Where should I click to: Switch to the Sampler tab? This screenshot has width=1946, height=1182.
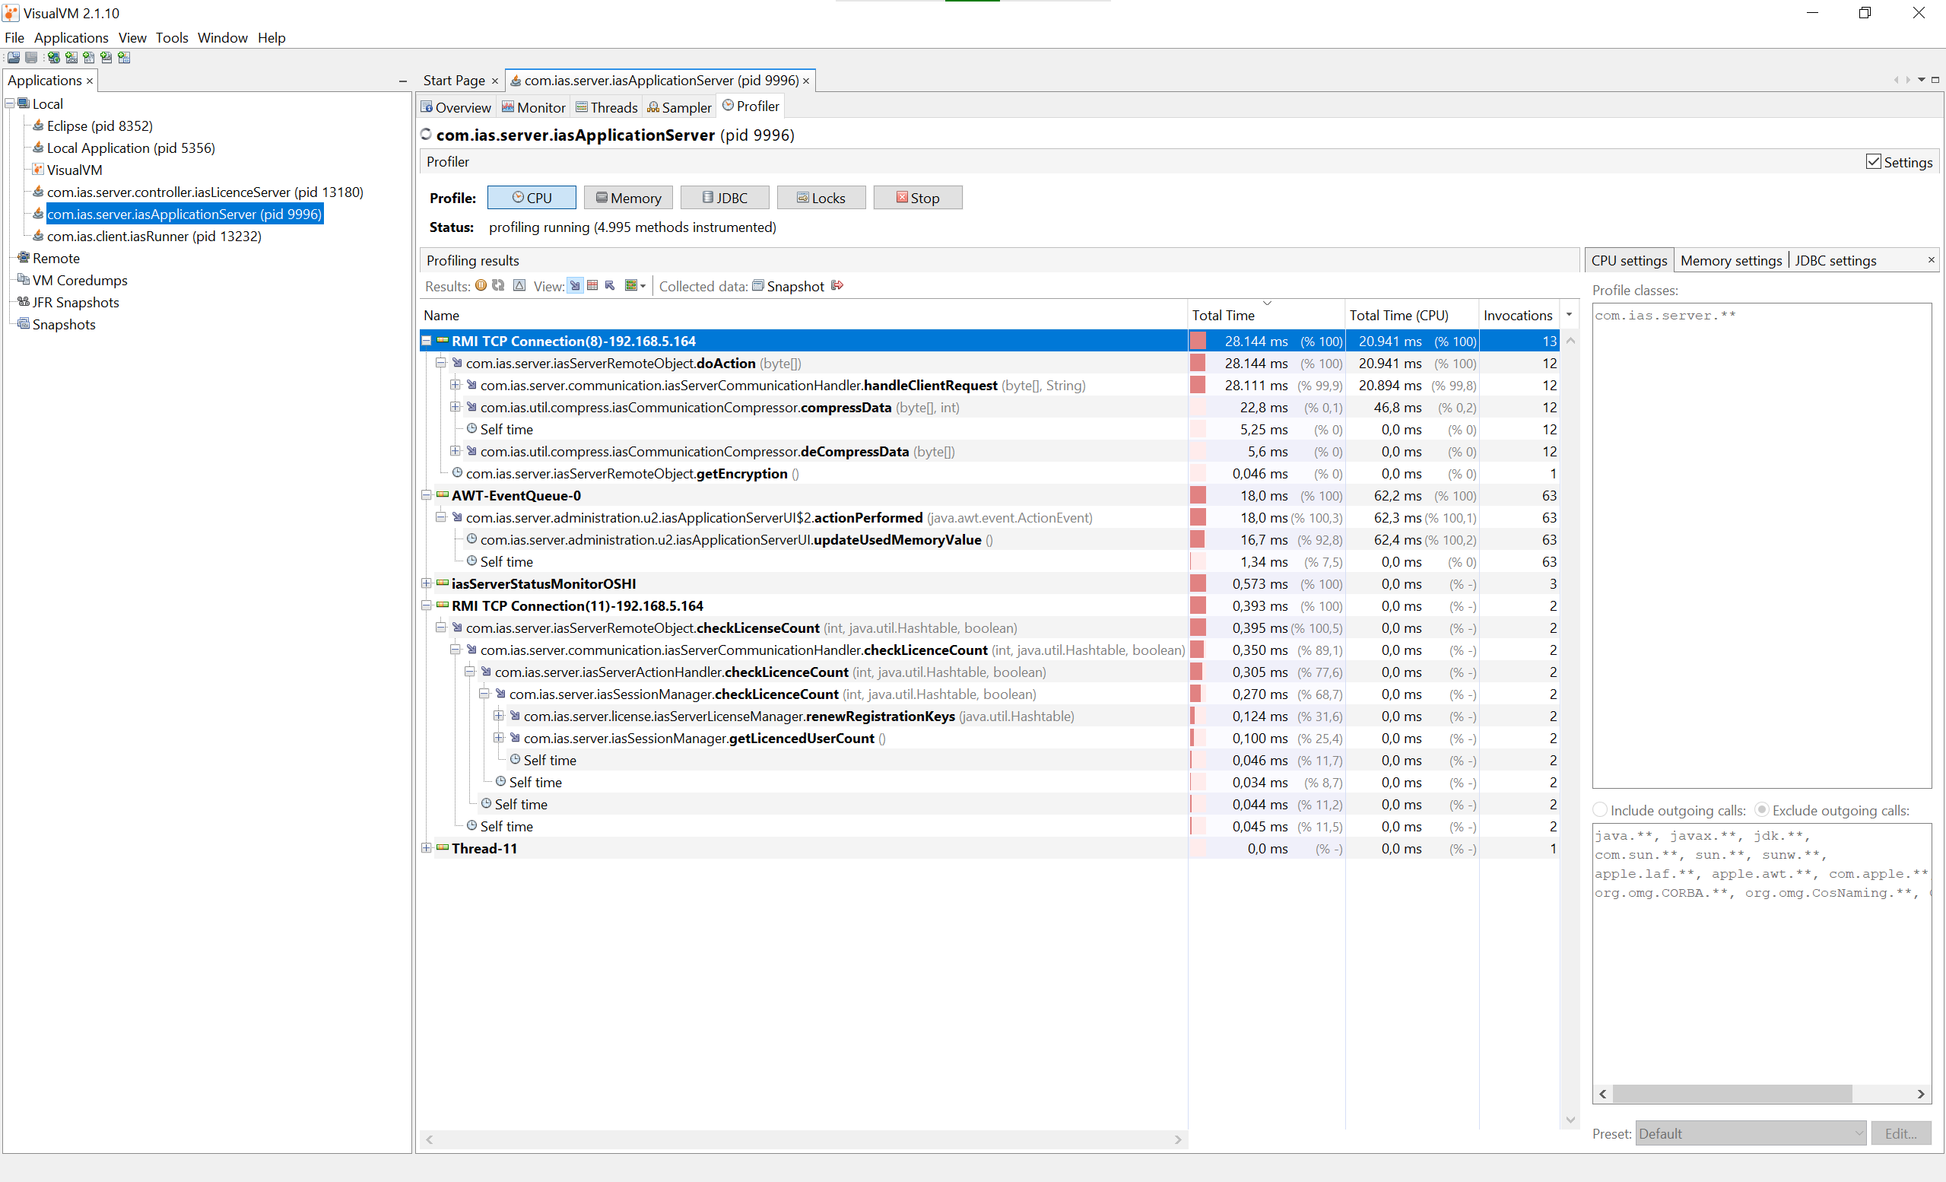(x=679, y=107)
